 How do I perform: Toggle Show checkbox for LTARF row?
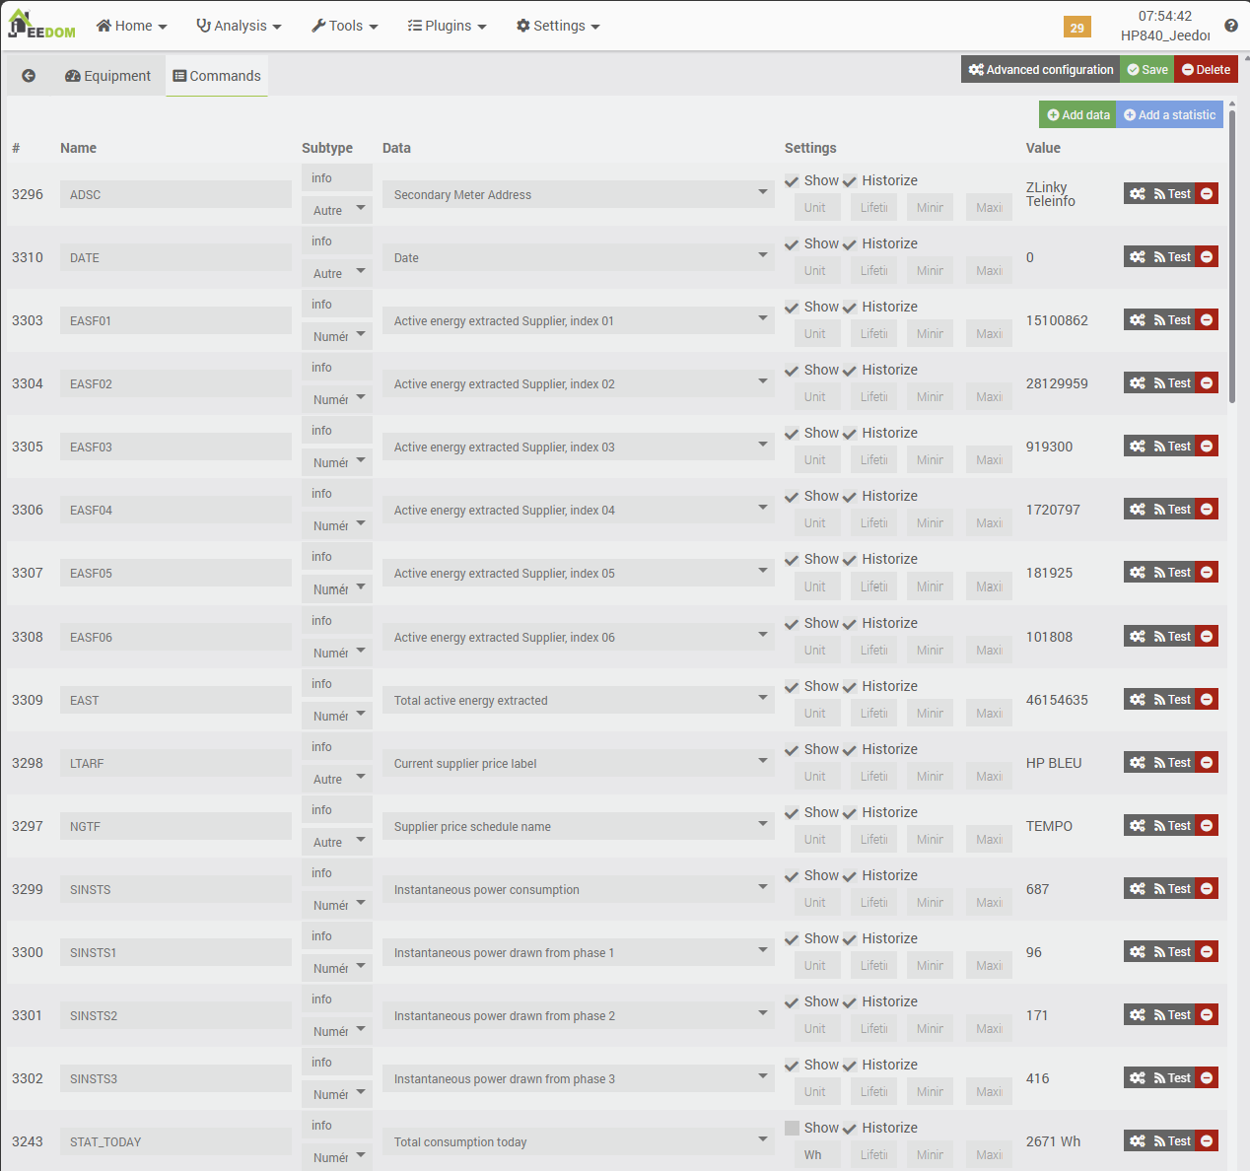[x=792, y=749]
